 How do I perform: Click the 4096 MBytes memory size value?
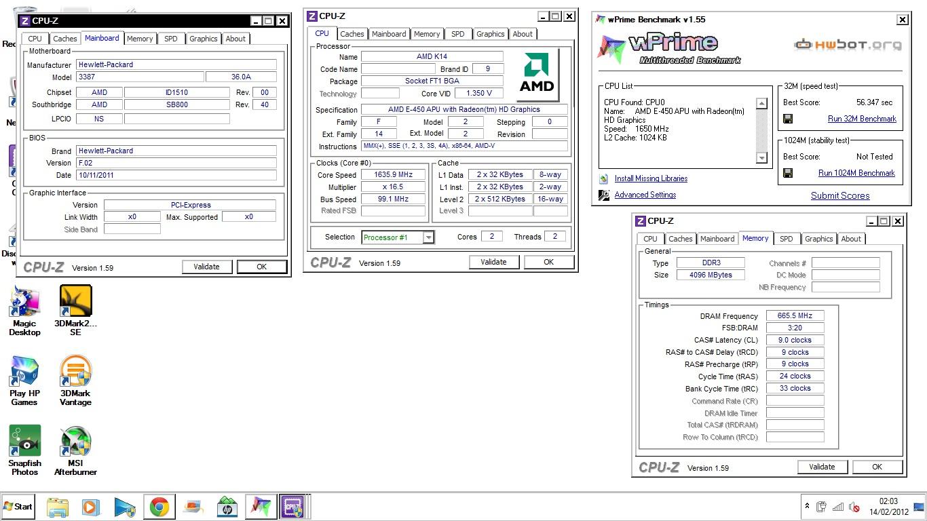pos(711,275)
